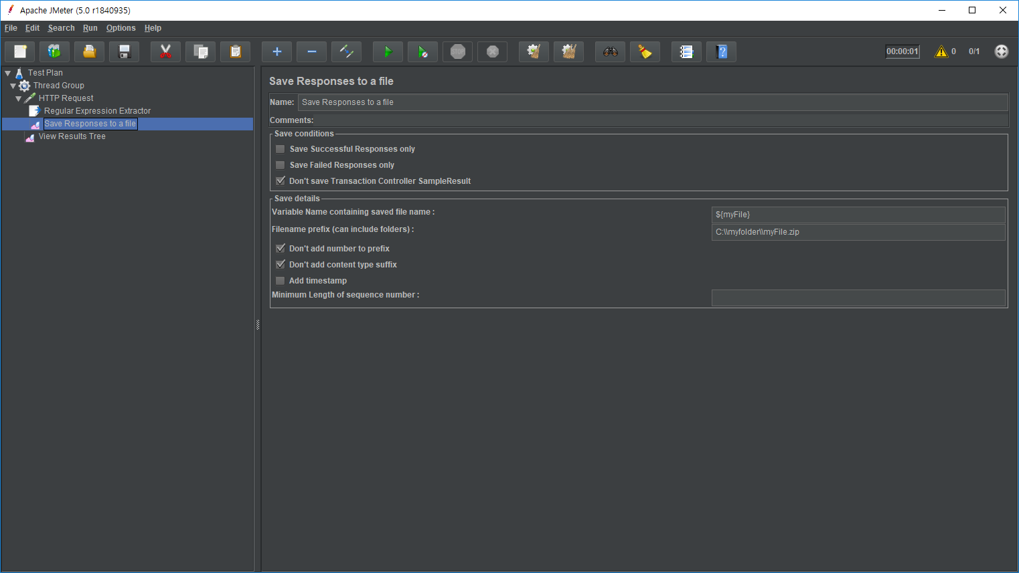Click the warning triangle log icon
Viewport: 1019px width, 573px height.
pos(941,51)
